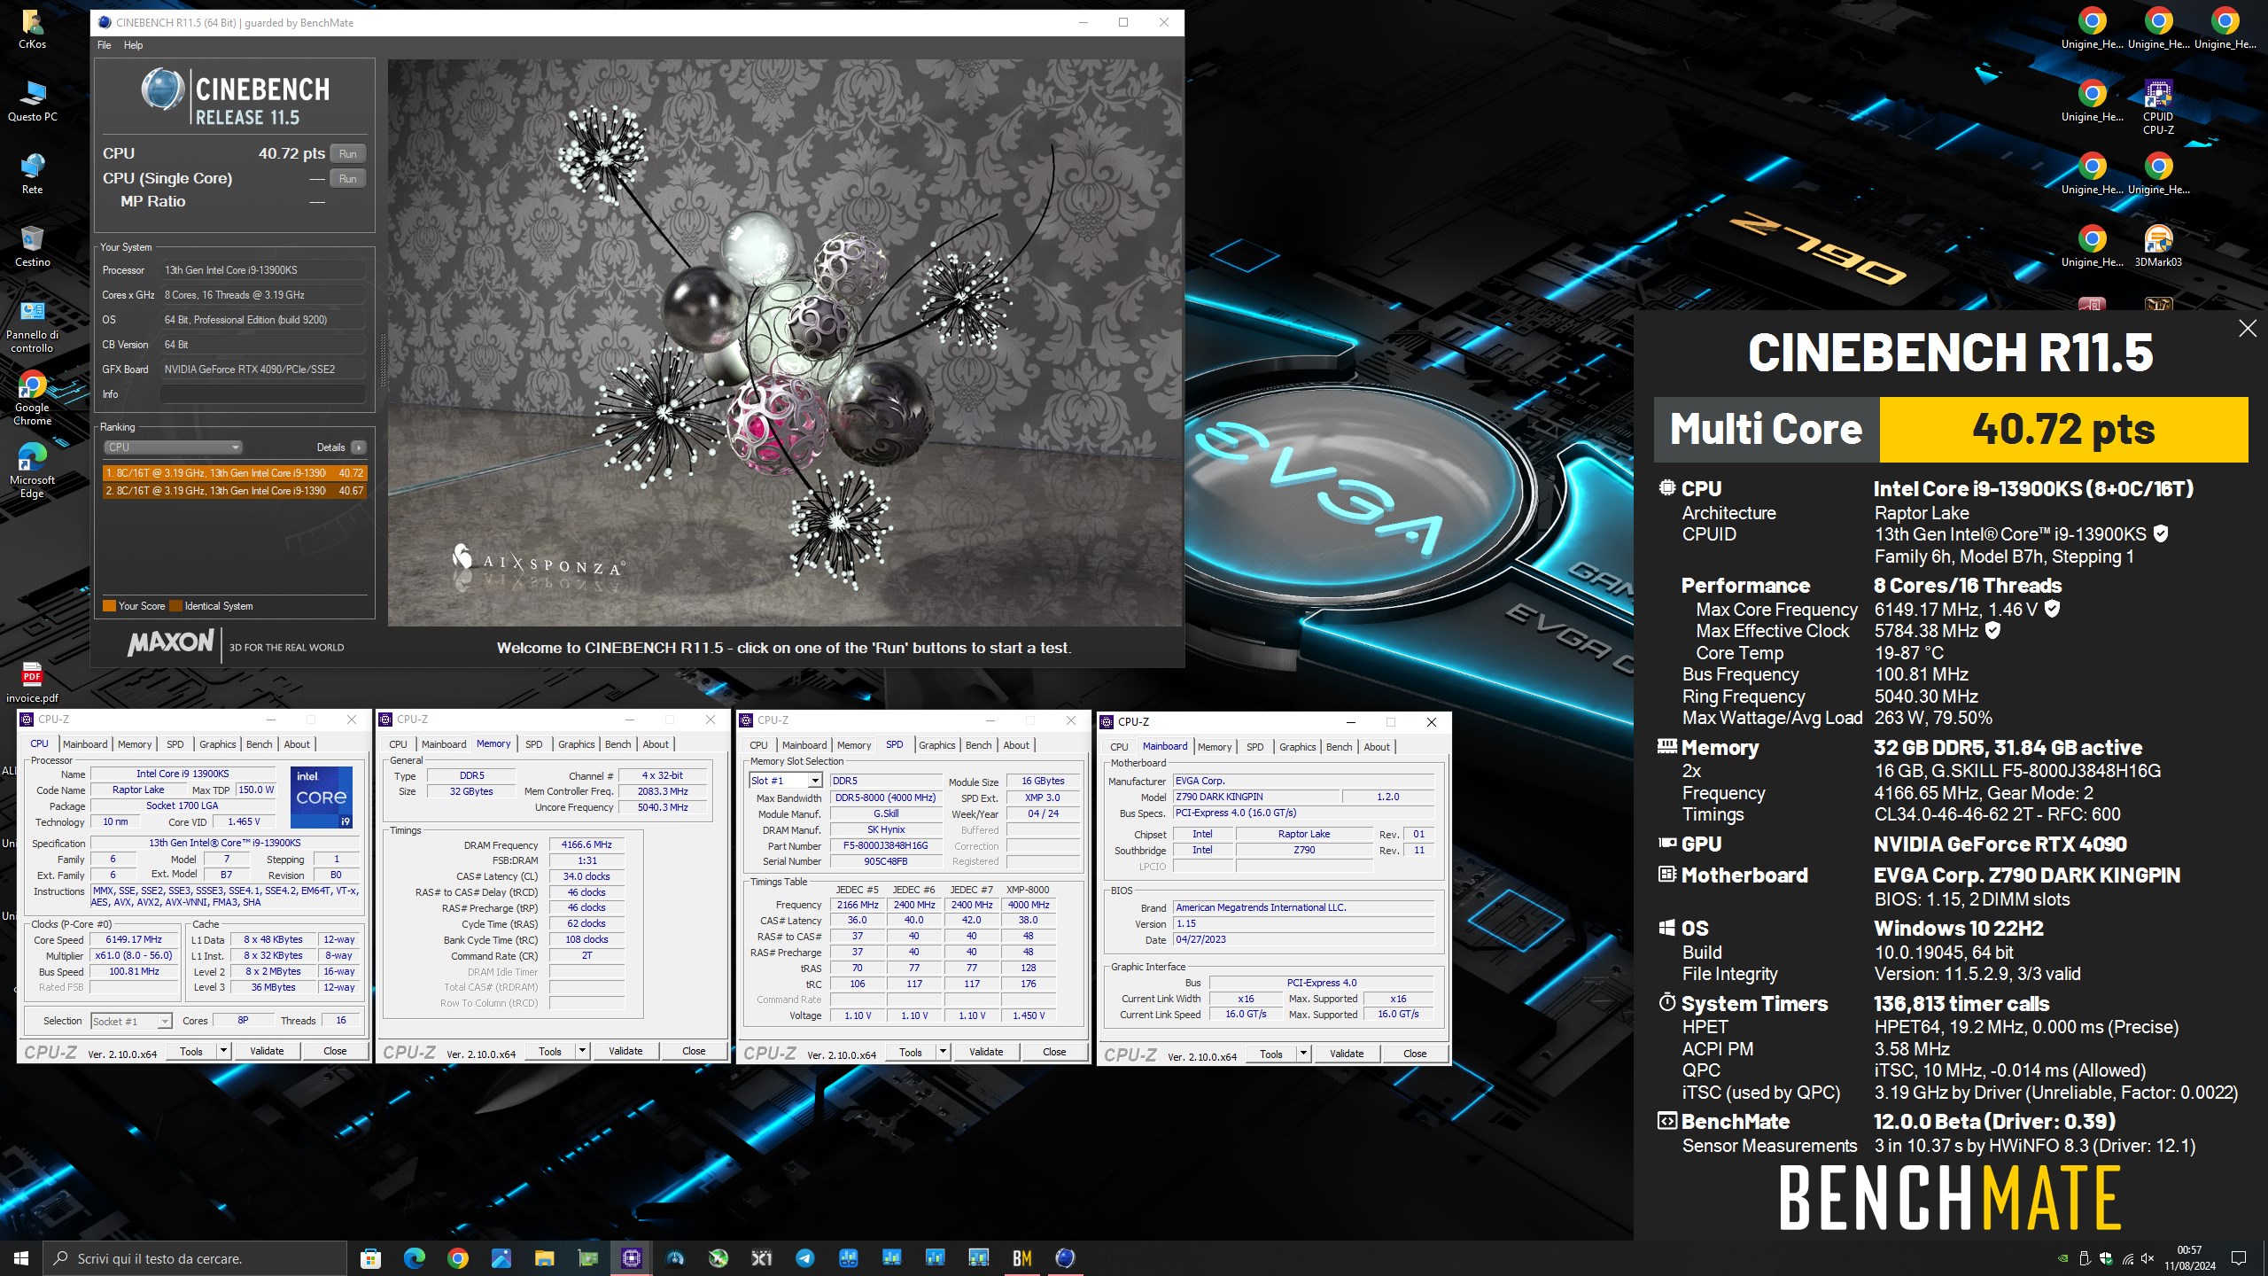Screen dimensions: 2268x1276
Task: Open the CrKos desktop folder icon
Action: tap(32, 28)
